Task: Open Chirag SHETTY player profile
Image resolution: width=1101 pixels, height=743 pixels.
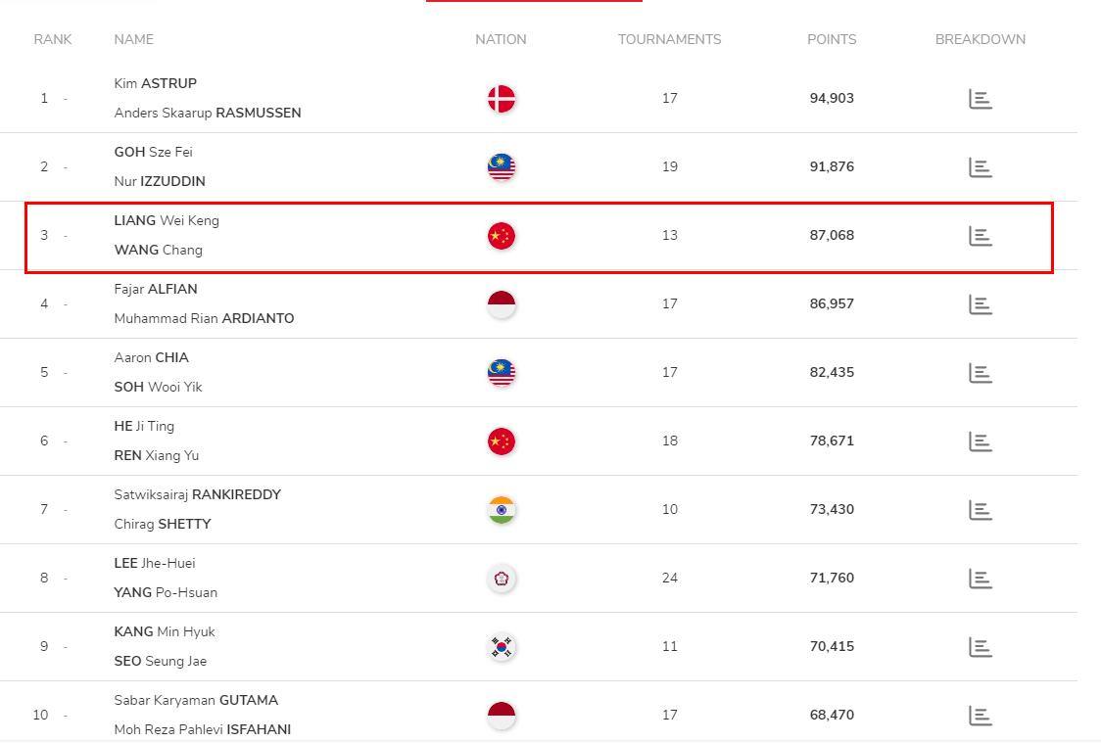Action: pos(163,524)
